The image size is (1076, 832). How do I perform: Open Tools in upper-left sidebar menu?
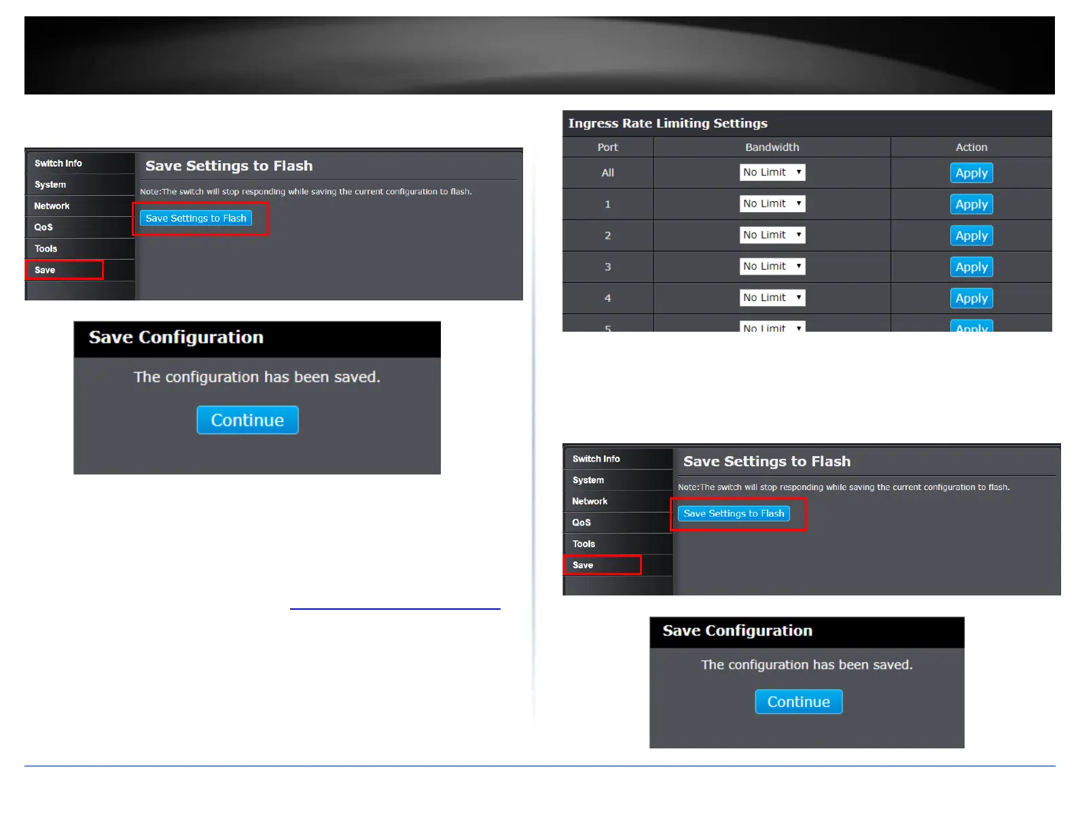point(80,249)
